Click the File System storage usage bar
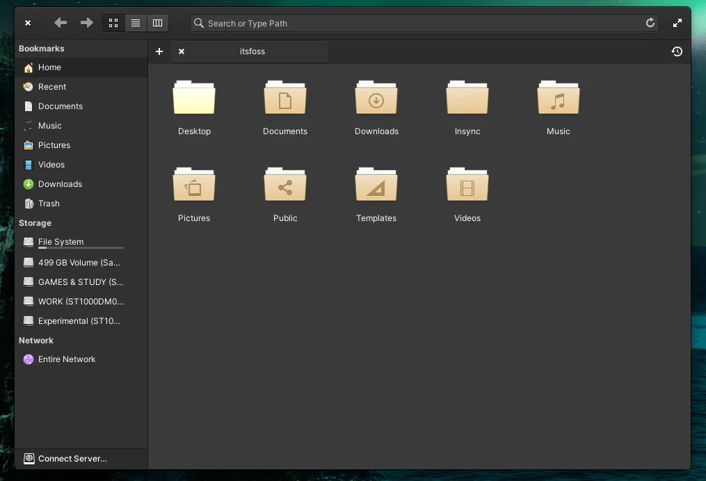The height and width of the screenshot is (481, 706). (x=81, y=248)
